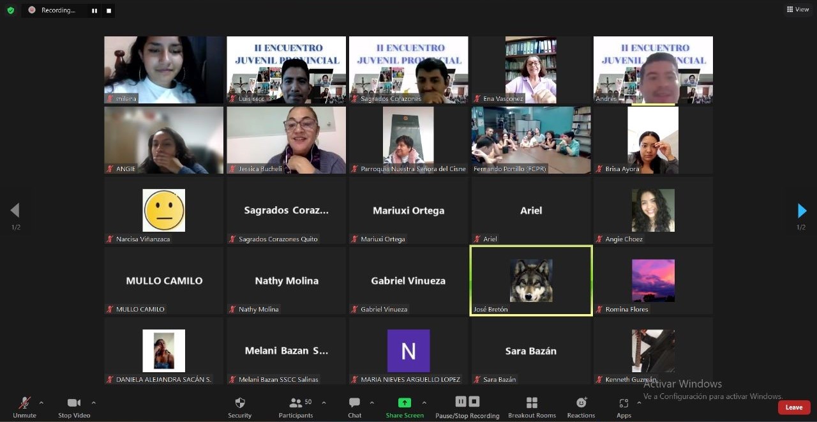The width and height of the screenshot is (817, 422).
Task: Select Jessica Bucheli video tile
Action: 286,140
